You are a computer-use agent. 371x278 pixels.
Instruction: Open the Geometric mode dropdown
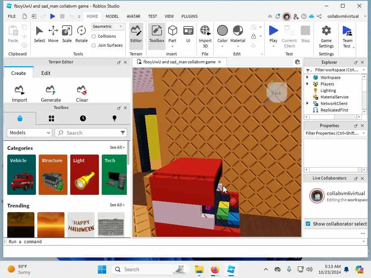[107, 26]
